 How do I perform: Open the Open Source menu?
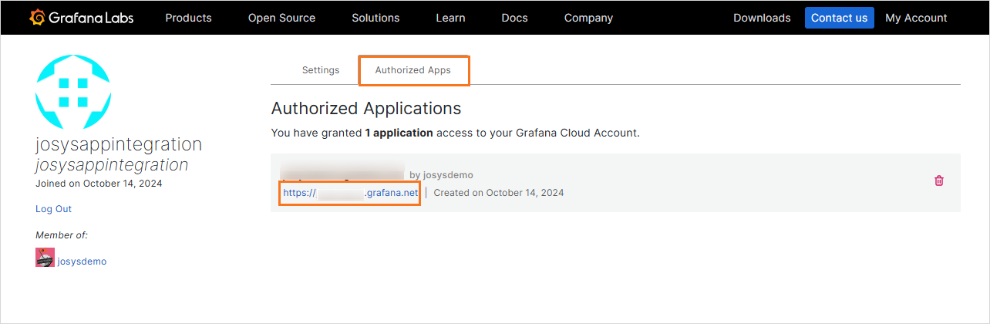281,18
